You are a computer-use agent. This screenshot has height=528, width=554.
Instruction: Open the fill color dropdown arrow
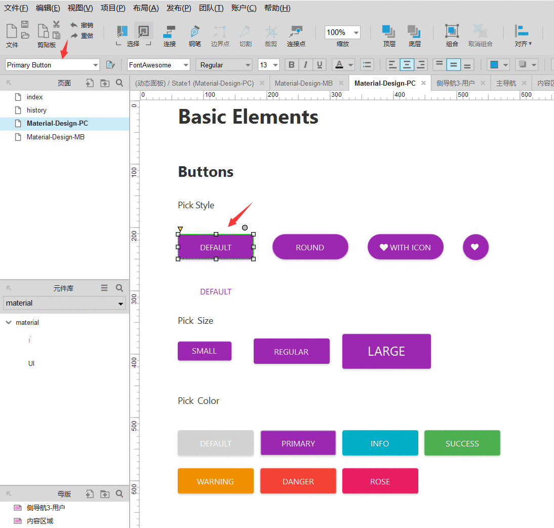505,65
